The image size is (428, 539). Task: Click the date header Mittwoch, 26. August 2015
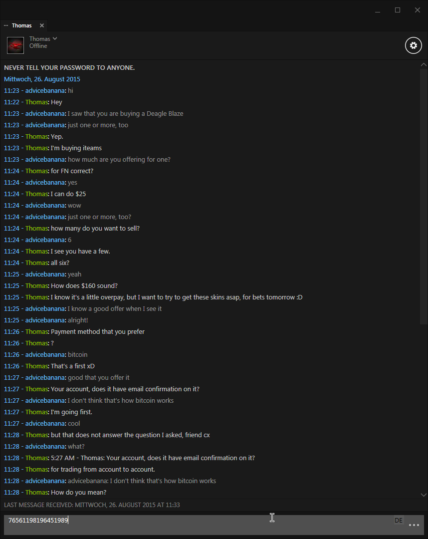(42, 79)
